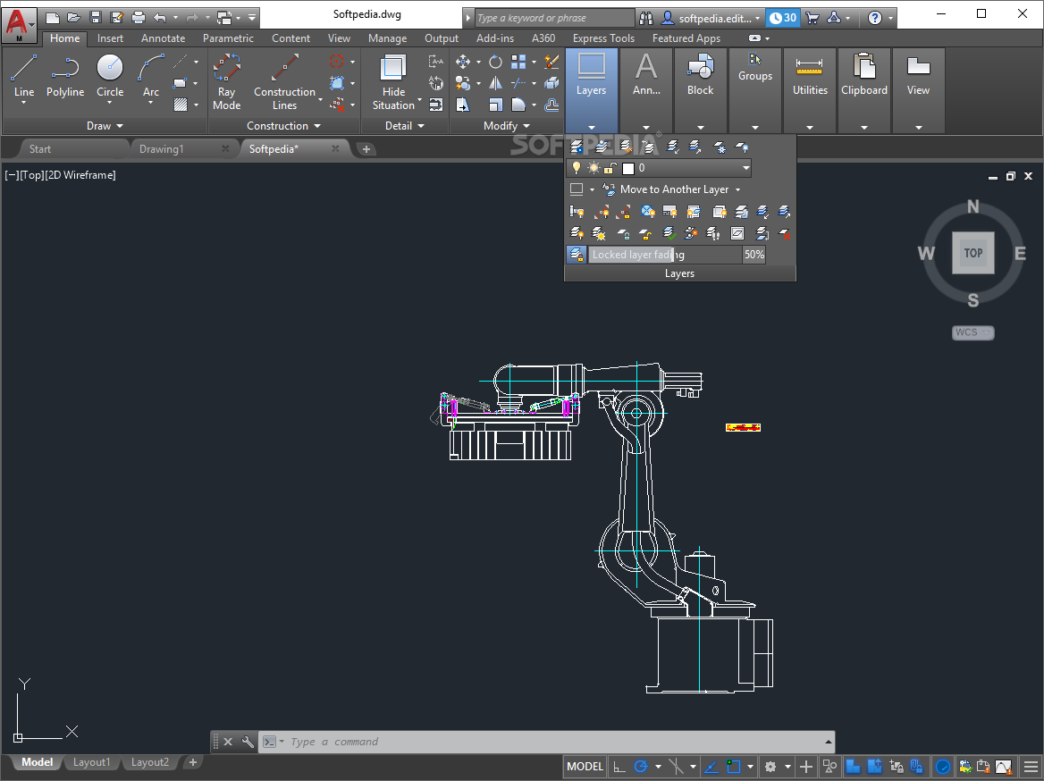Open Layer Properties manager icon
Screen dimensions: 1044x781
coord(577,147)
